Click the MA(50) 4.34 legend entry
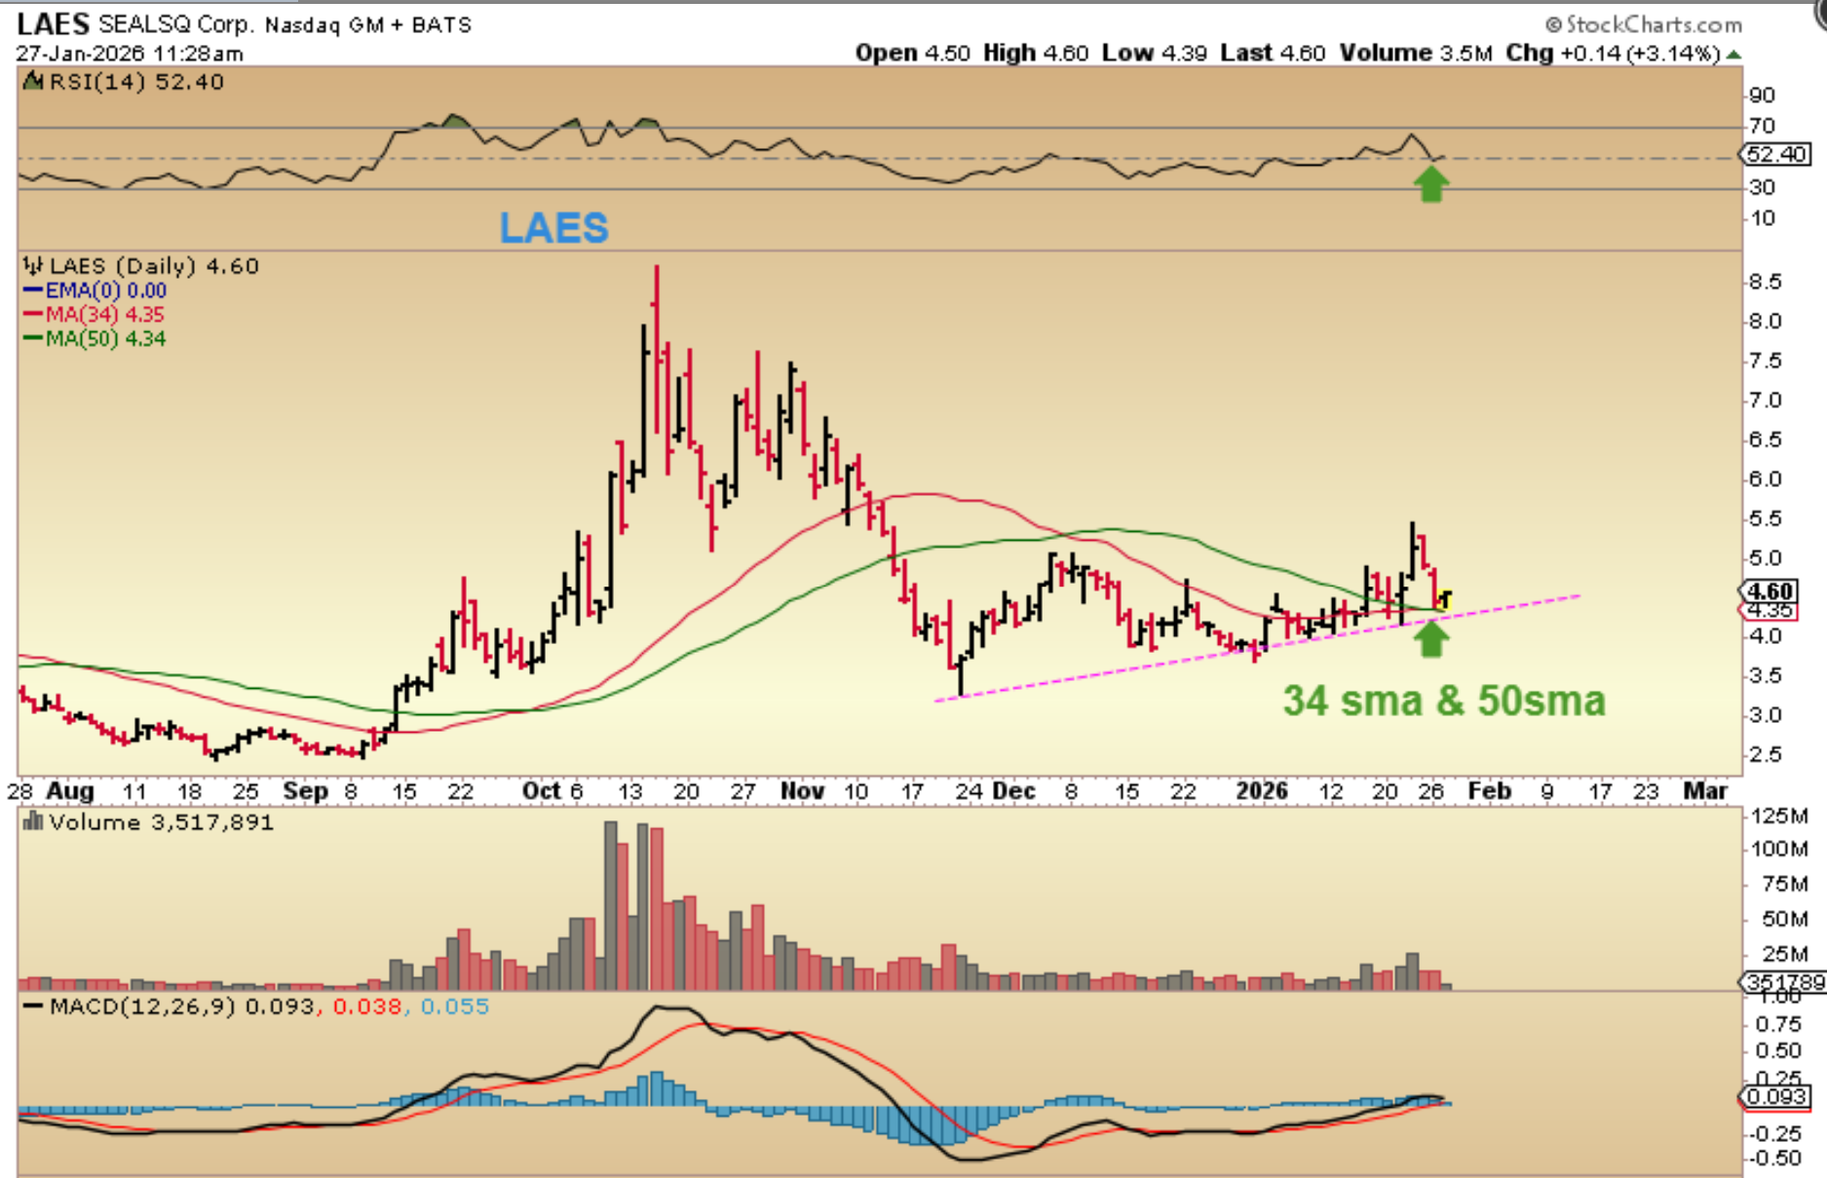Screen dimensions: 1827x1178 tap(105, 339)
